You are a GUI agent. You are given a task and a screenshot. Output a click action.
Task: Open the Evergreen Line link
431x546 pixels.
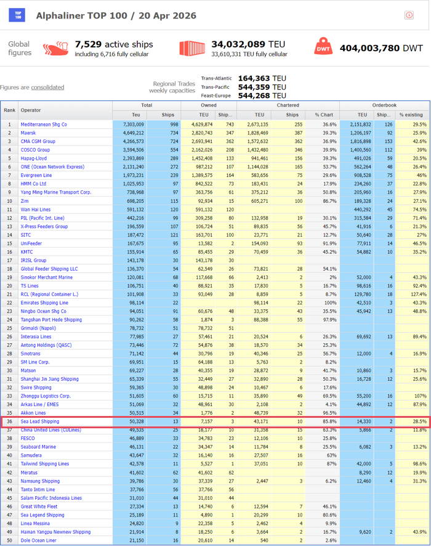pyautogui.click(x=37, y=175)
